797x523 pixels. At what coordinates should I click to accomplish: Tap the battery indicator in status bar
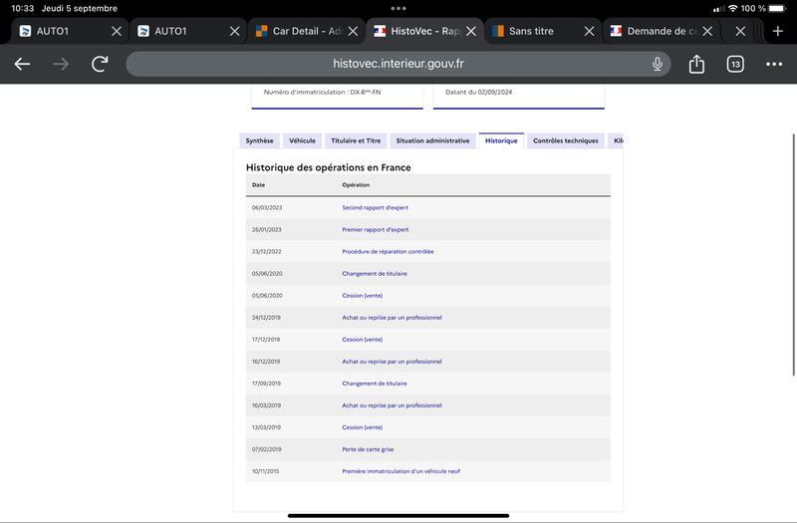pos(777,8)
